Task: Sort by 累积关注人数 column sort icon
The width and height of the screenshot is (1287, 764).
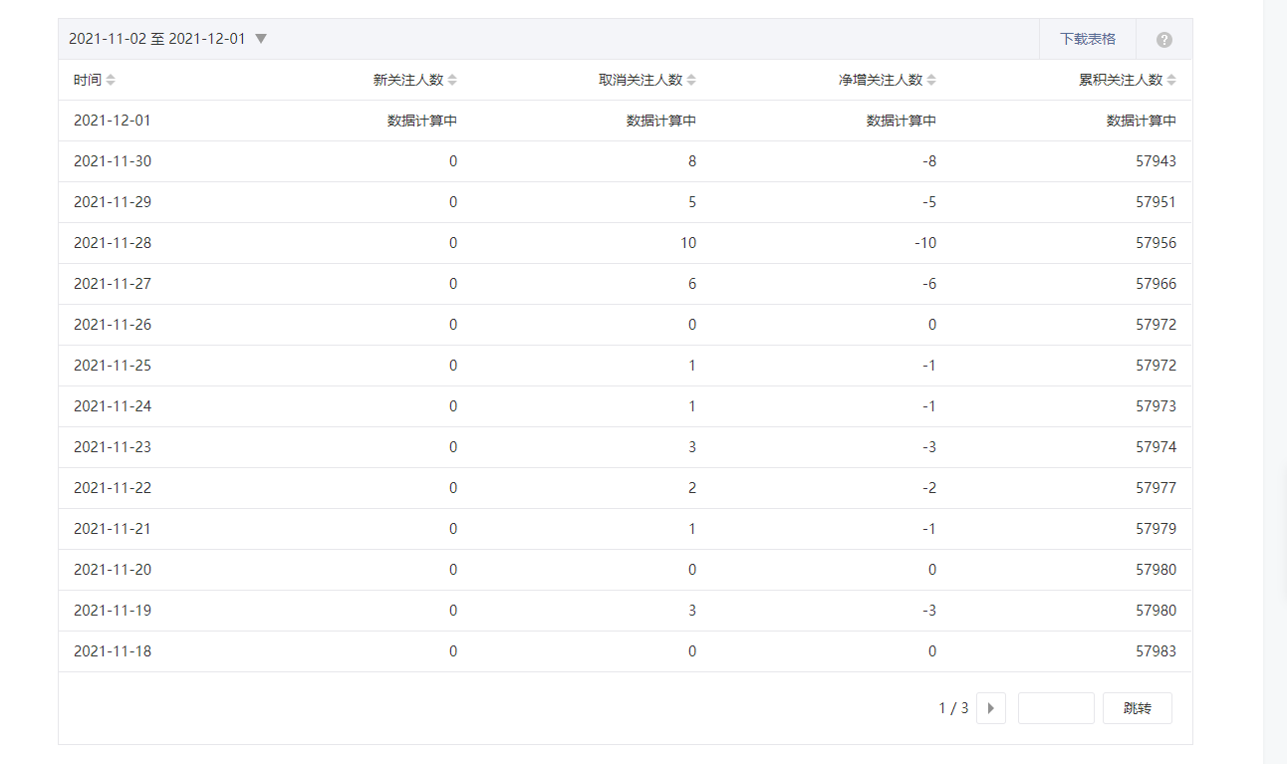Action: (x=1171, y=80)
